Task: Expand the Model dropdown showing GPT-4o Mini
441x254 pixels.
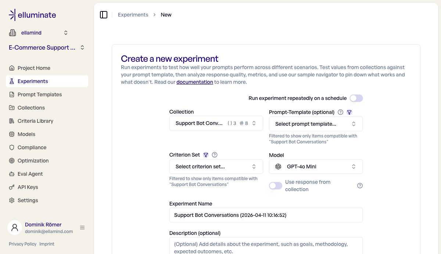Action: pos(316,167)
